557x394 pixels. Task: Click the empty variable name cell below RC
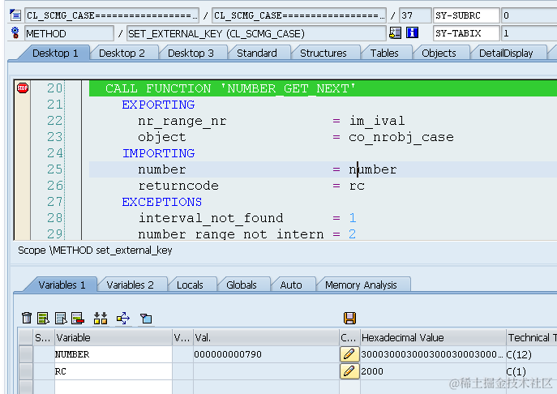pyautogui.click(x=113, y=387)
